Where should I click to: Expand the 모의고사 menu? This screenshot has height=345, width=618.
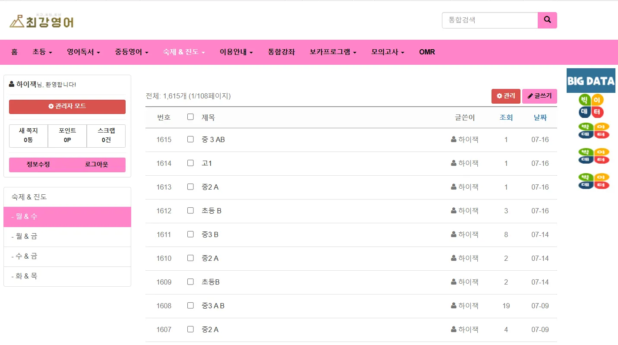(x=388, y=52)
